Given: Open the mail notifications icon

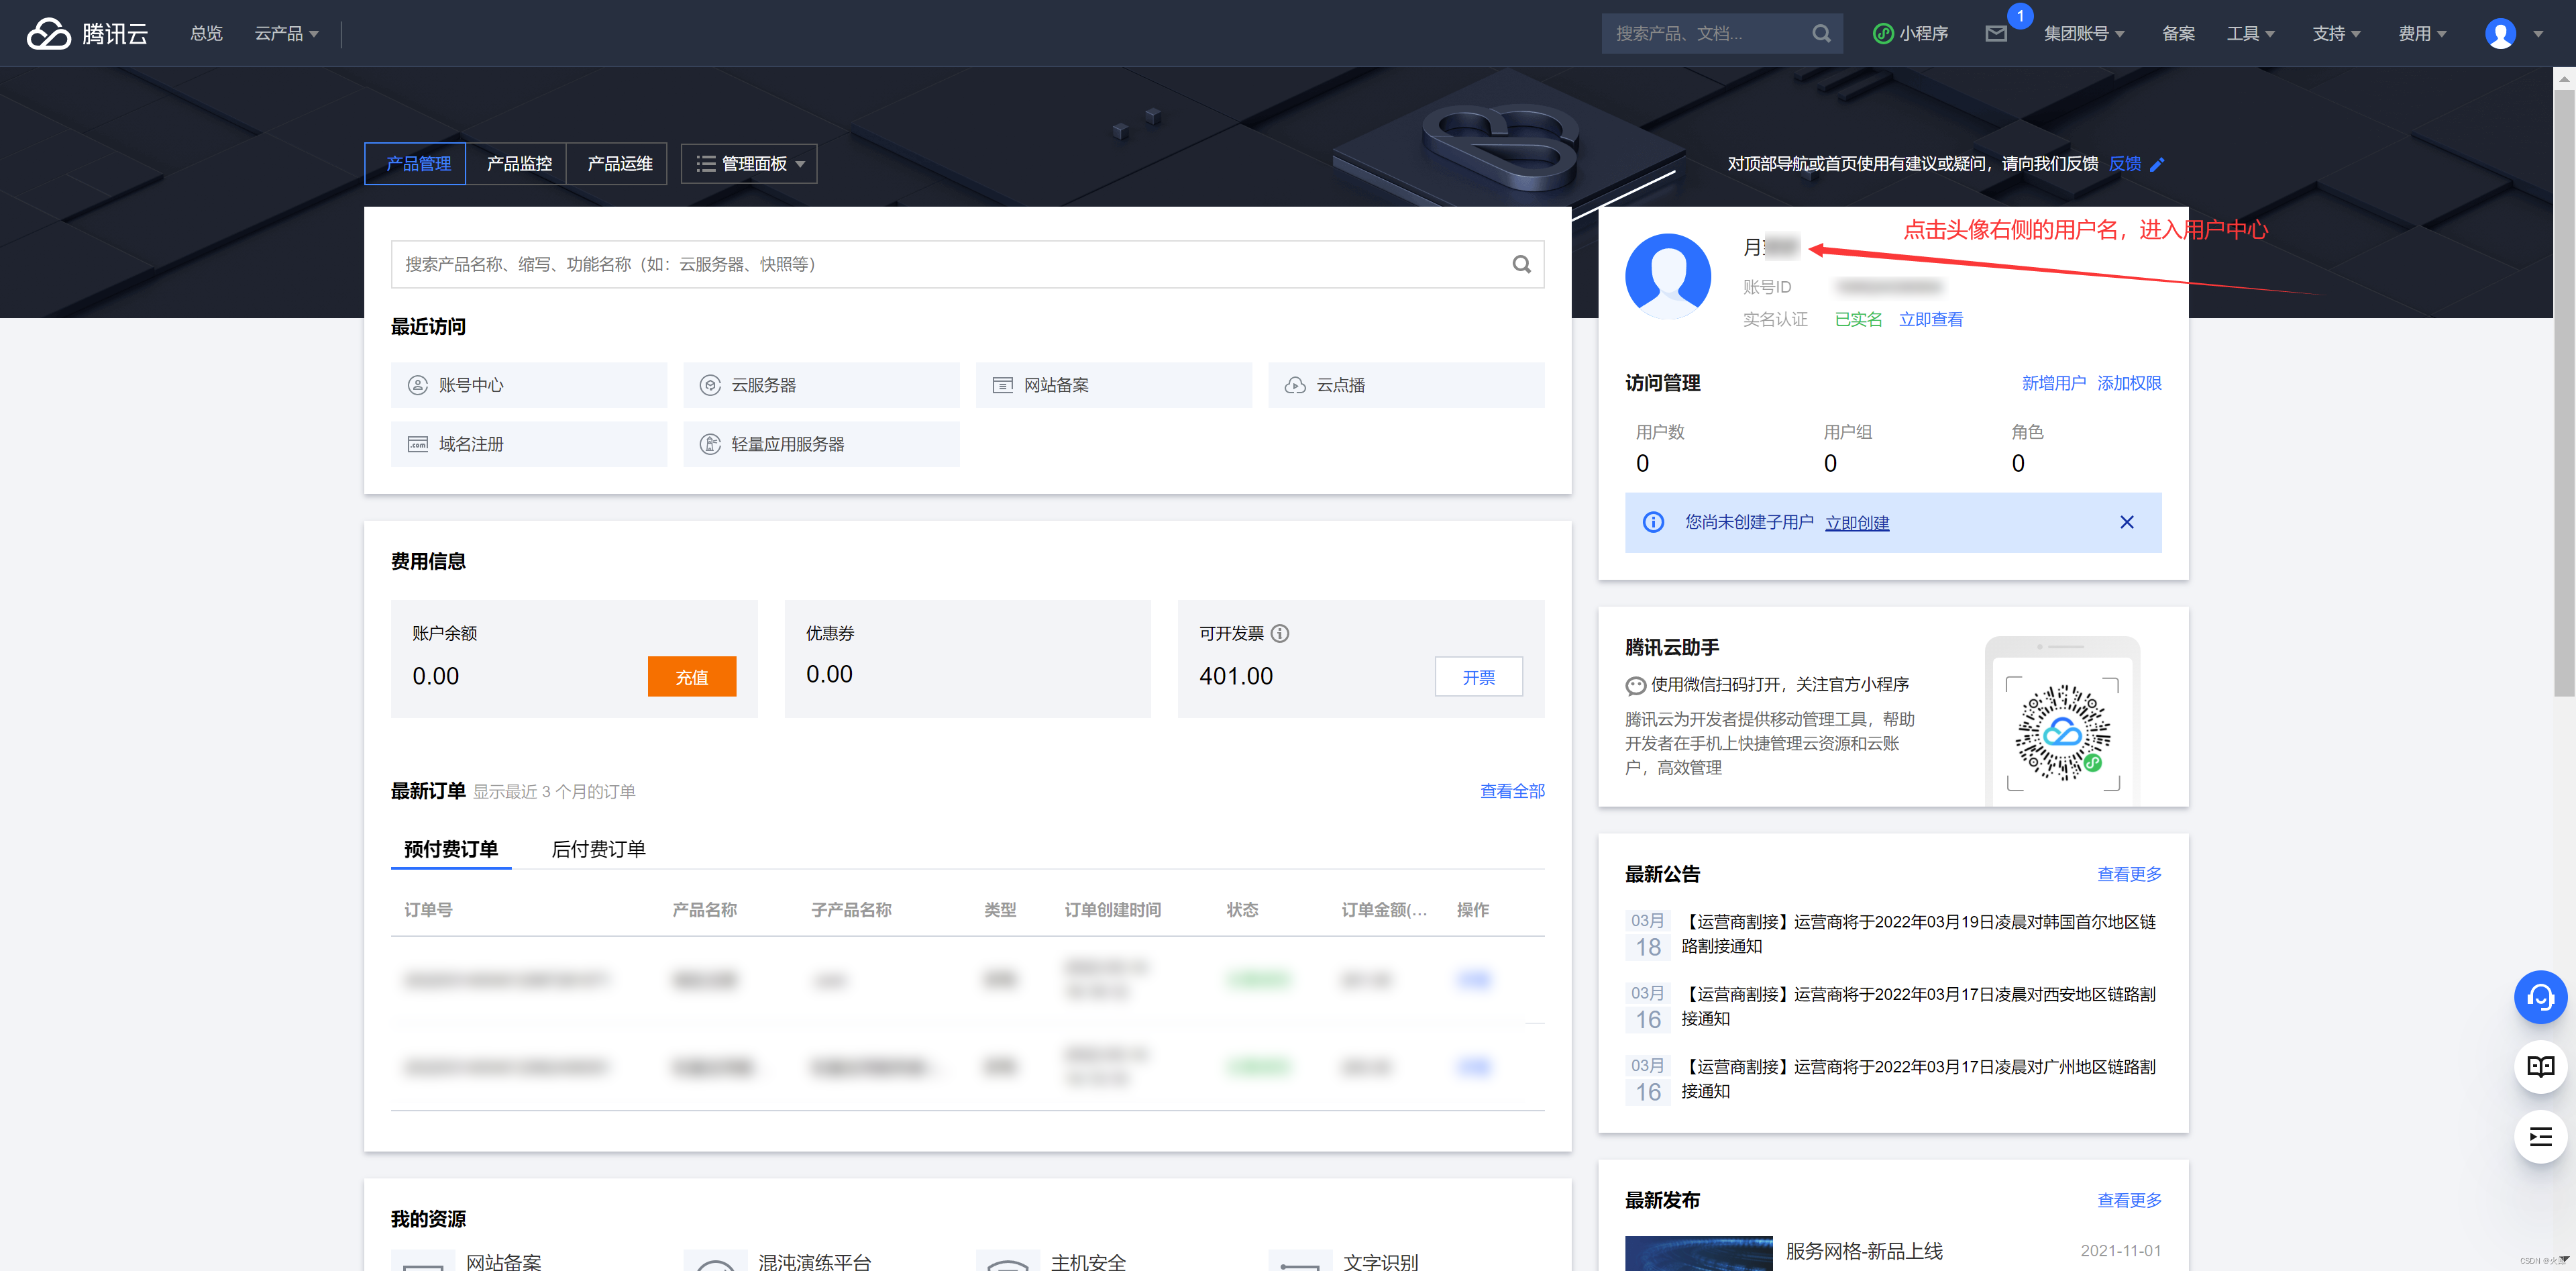Looking at the screenshot, I should (x=1996, y=33).
